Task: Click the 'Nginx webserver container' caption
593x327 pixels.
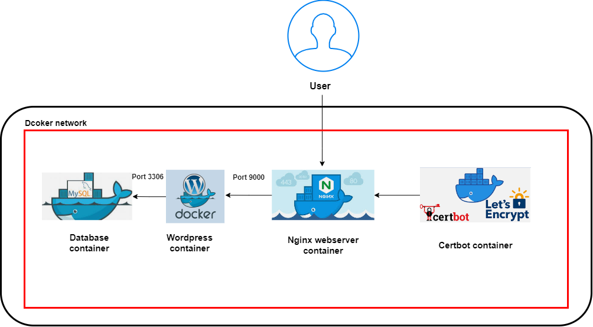Action: (x=323, y=245)
